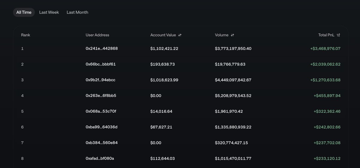This screenshot has width=360, height=168.
Task: Toggle Total PnL sort order icon
Action: (x=338, y=35)
